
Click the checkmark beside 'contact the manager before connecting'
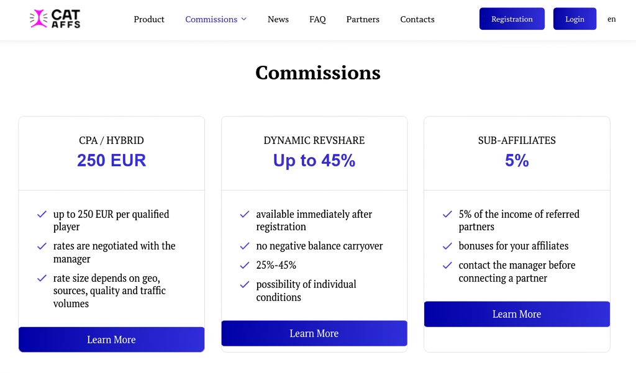[447, 265]
